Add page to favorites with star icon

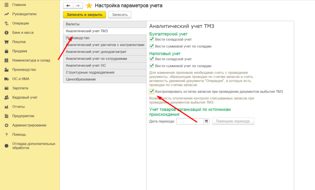(x=89, y=6)
